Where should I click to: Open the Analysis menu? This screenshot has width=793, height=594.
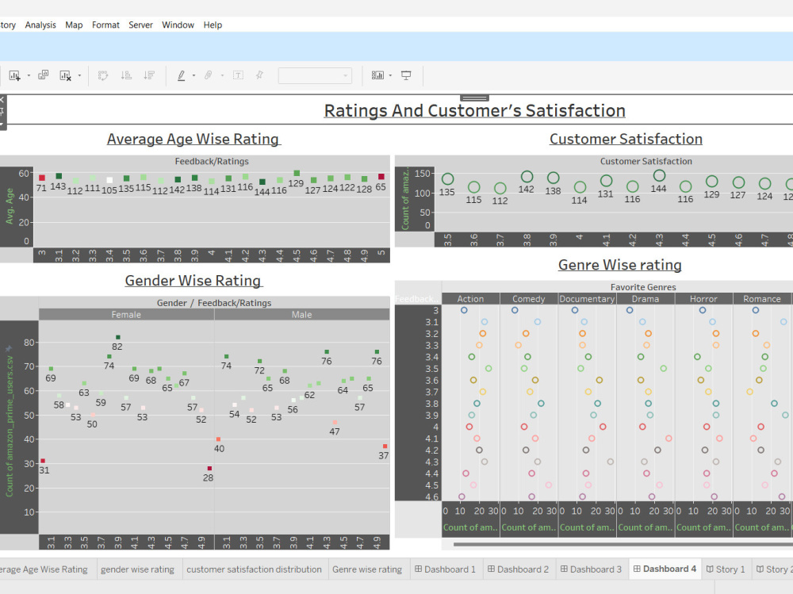[x=40, y=25]
